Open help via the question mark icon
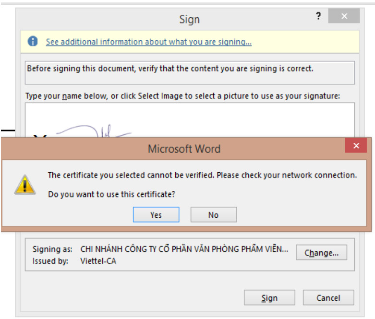 [318, 16]
